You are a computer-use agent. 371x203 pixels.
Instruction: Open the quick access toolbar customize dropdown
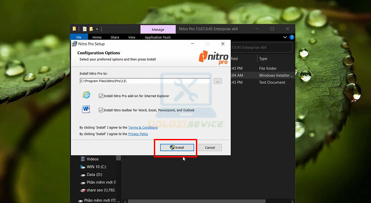coord(97,29)
